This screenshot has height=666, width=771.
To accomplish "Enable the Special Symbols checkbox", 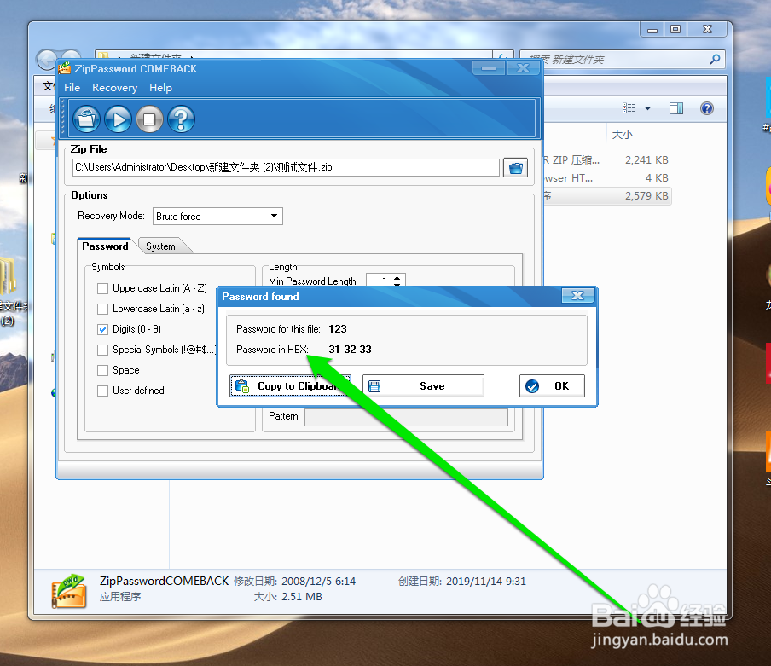I will pos(102,350).
